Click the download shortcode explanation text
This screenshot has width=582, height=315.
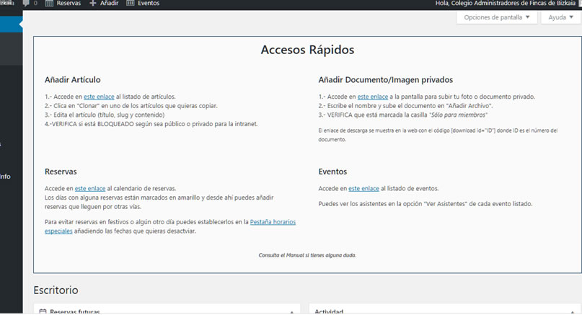coord(438,135)
